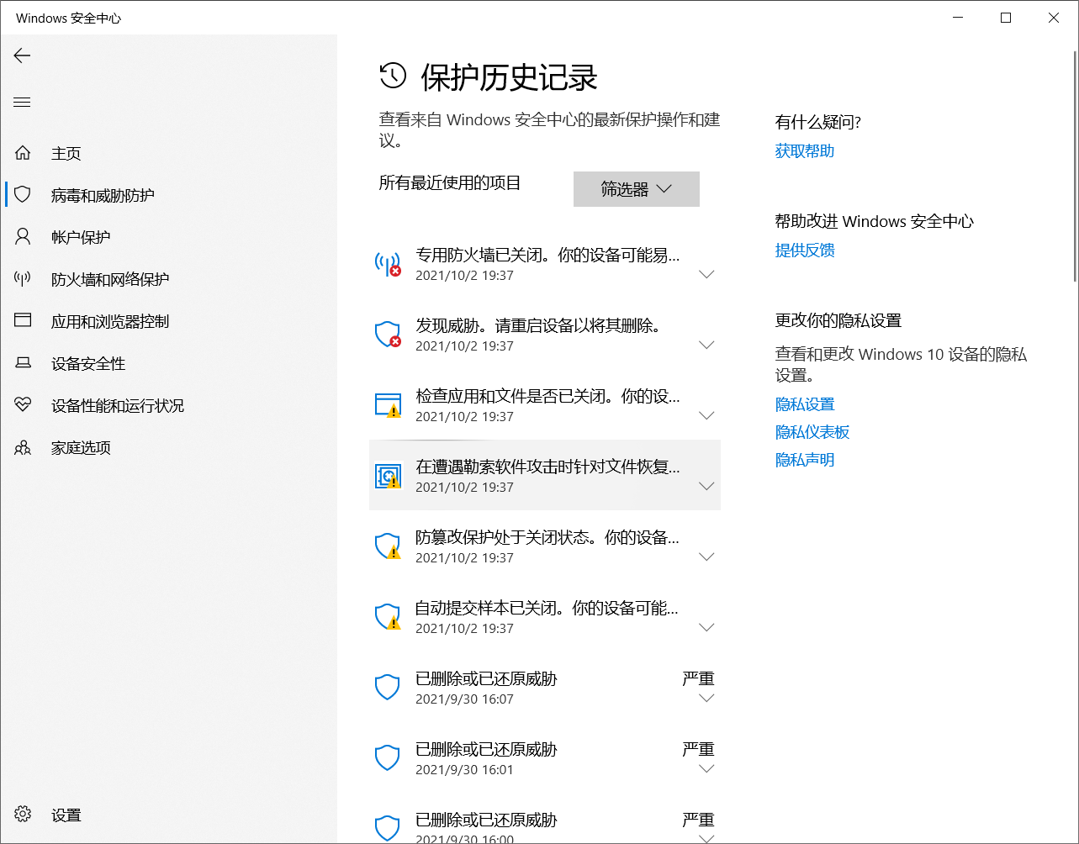1079x844 pixels.
Task: Select the 发现威胁。请重启设备以将其删除 entry
Action: coord(538,325)
